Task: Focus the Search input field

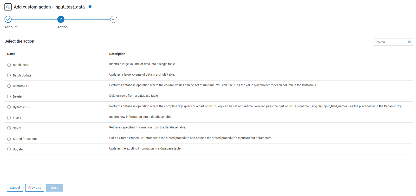Action: [x=390, y=42]
